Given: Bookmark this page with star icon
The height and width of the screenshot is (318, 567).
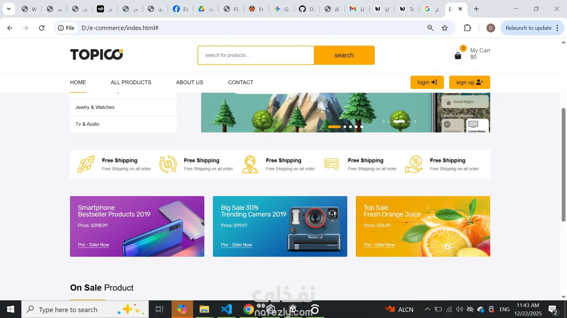Looking at the screenshot, I should 444,28.
